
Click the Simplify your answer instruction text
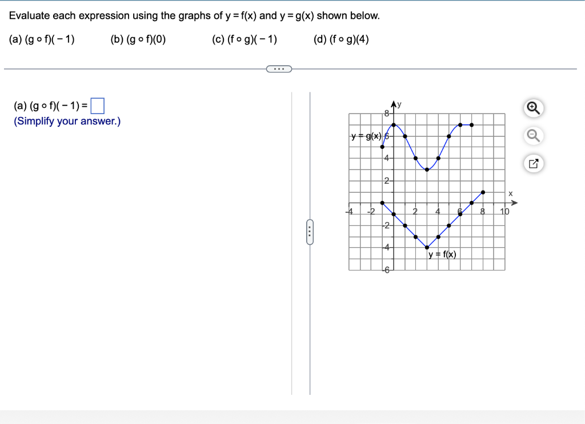point(66,121)
